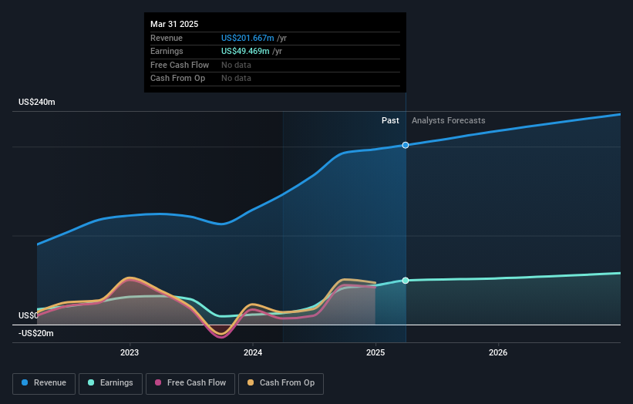Image resolution: width=633 pixels, height=404 pixels.
Task: Click the Mar 31 2025 tooltip date
Action: click(x=174, y=24)
